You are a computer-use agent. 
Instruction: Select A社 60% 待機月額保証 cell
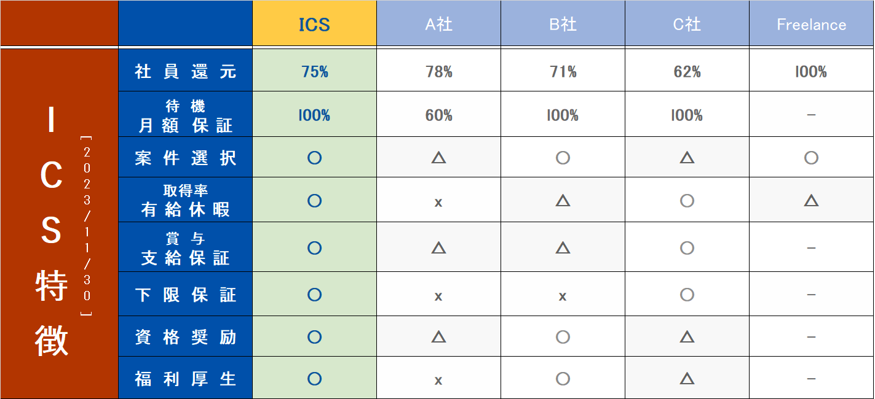438,115
